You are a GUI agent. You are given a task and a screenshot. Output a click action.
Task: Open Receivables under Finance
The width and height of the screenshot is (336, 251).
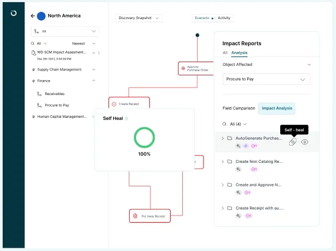click(x=54, y=93)
